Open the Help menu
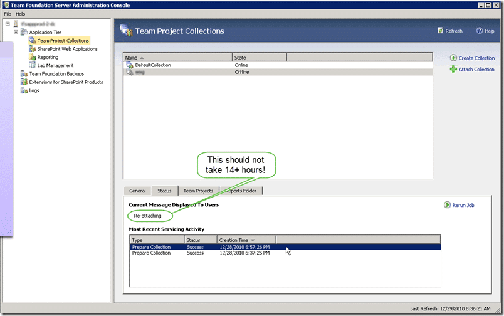The image size is (504, 316). tap(20, 14)
